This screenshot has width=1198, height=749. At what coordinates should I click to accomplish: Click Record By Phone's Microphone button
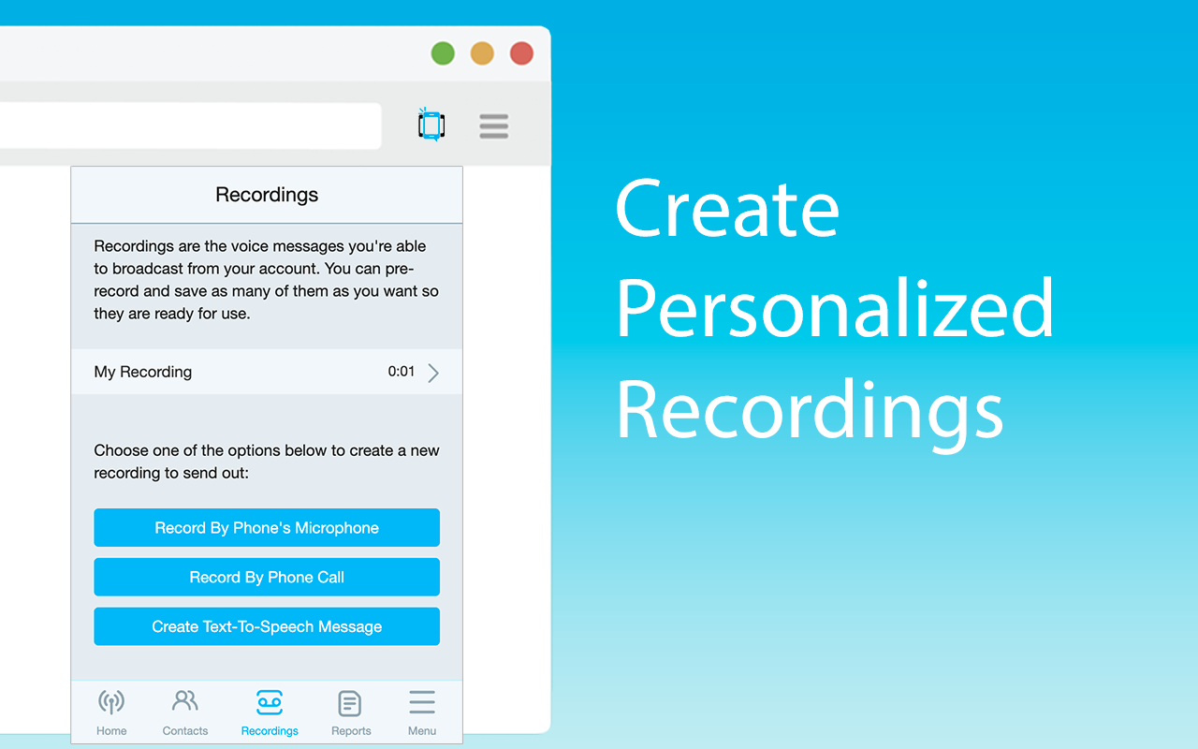(x=267, y=527)
